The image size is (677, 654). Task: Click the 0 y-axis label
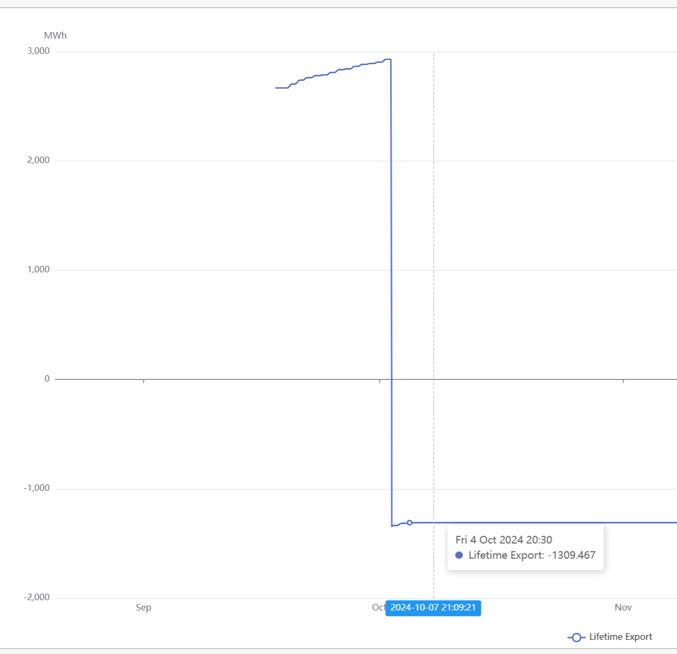click(x=47, y=378)
